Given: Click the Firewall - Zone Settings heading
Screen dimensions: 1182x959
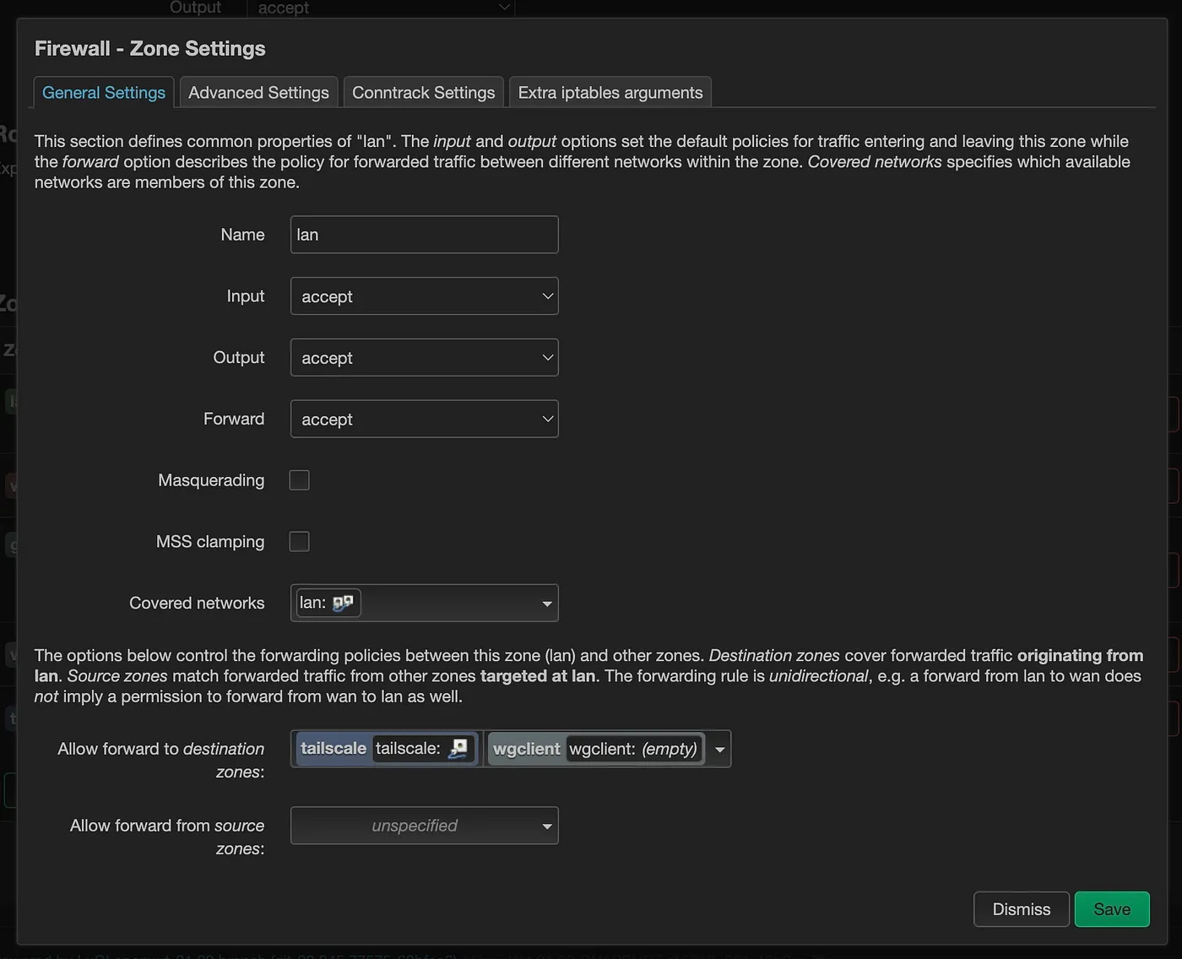Looking at the screenshot, I should pos(150,49).
